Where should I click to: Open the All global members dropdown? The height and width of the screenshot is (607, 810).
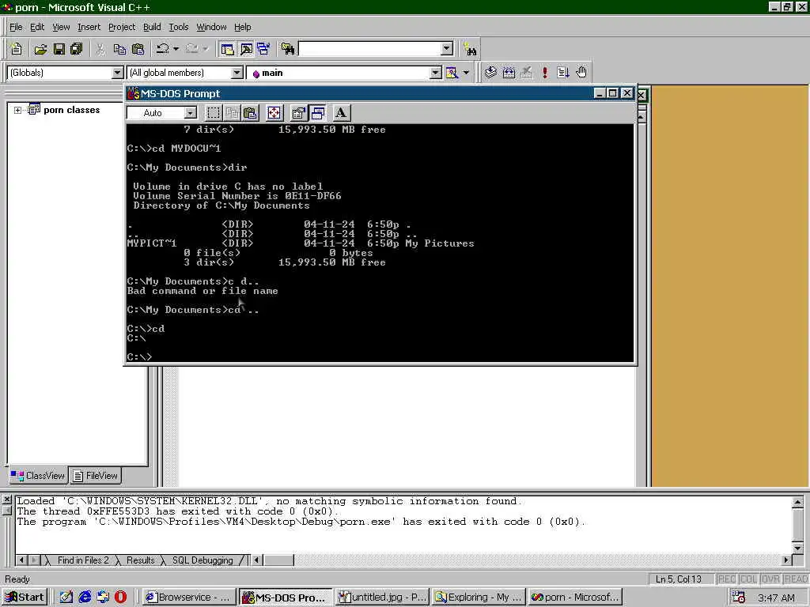click(237, 73)
